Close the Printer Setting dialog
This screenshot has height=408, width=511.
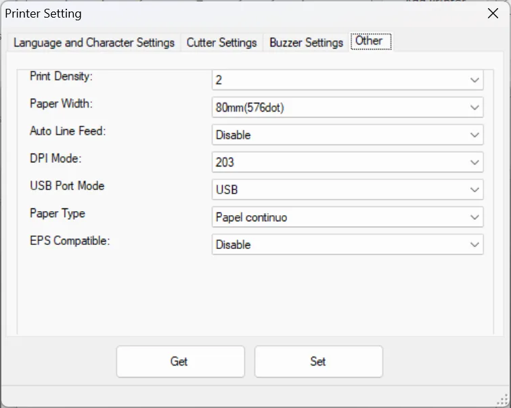click(493, 13)
